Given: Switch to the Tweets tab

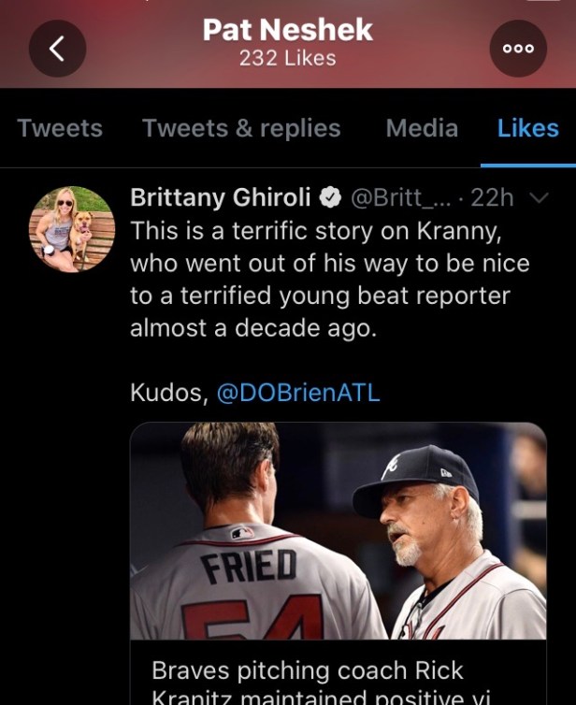Looking at the screenshot, I should [60, 128].
